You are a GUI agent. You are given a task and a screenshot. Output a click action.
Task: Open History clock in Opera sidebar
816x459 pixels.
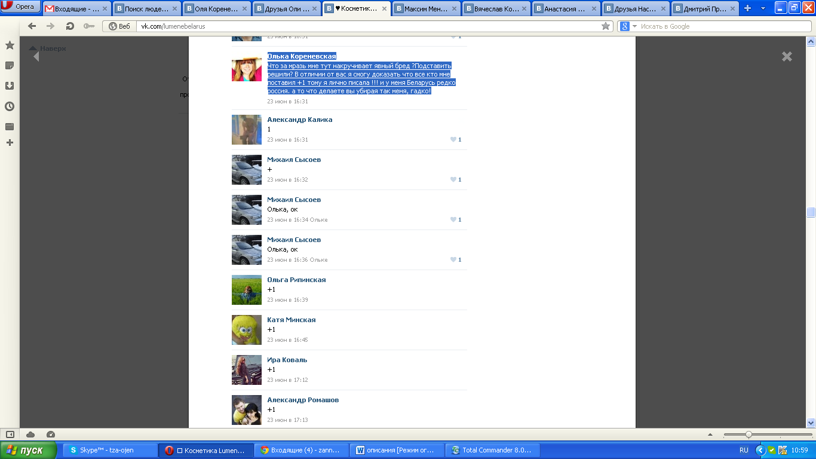(10, 106)
